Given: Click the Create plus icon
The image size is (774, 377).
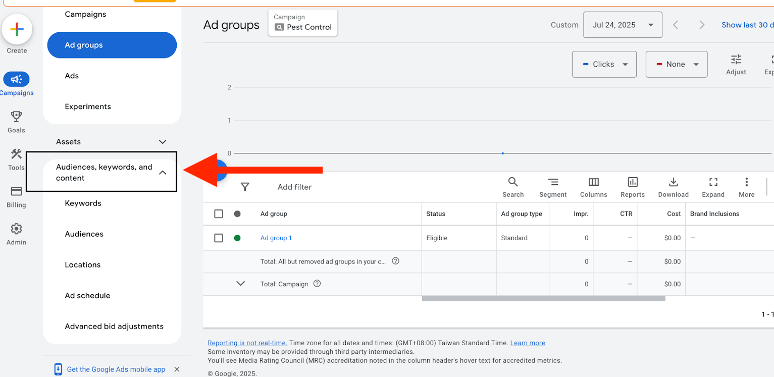Looking at the screenshot, I should [17, 29].
